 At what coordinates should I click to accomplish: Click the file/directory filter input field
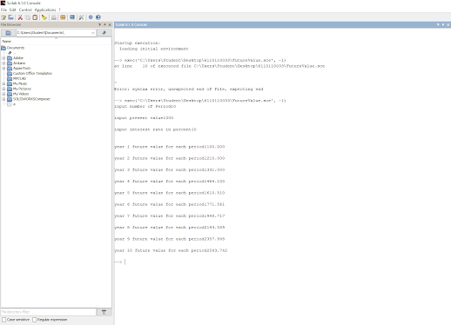(49, 312)
